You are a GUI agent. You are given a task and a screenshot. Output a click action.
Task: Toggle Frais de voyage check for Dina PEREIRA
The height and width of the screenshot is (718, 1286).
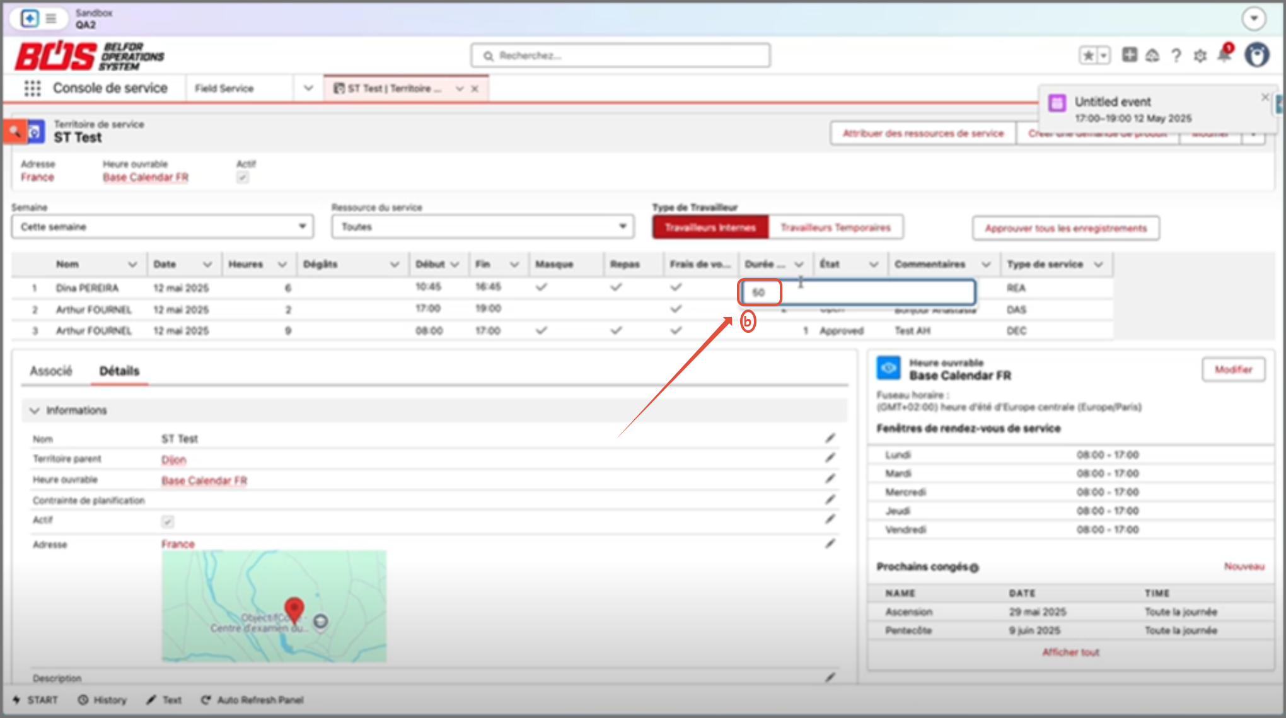[676, 287]
